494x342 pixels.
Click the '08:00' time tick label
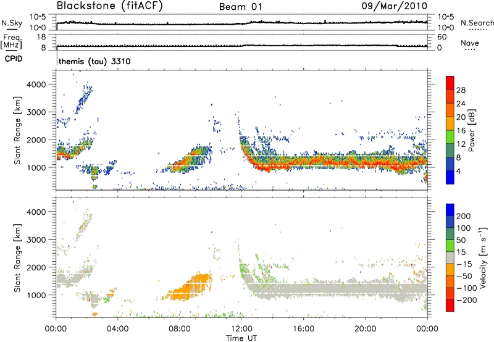pyautogui.click(x=180, y=329)
